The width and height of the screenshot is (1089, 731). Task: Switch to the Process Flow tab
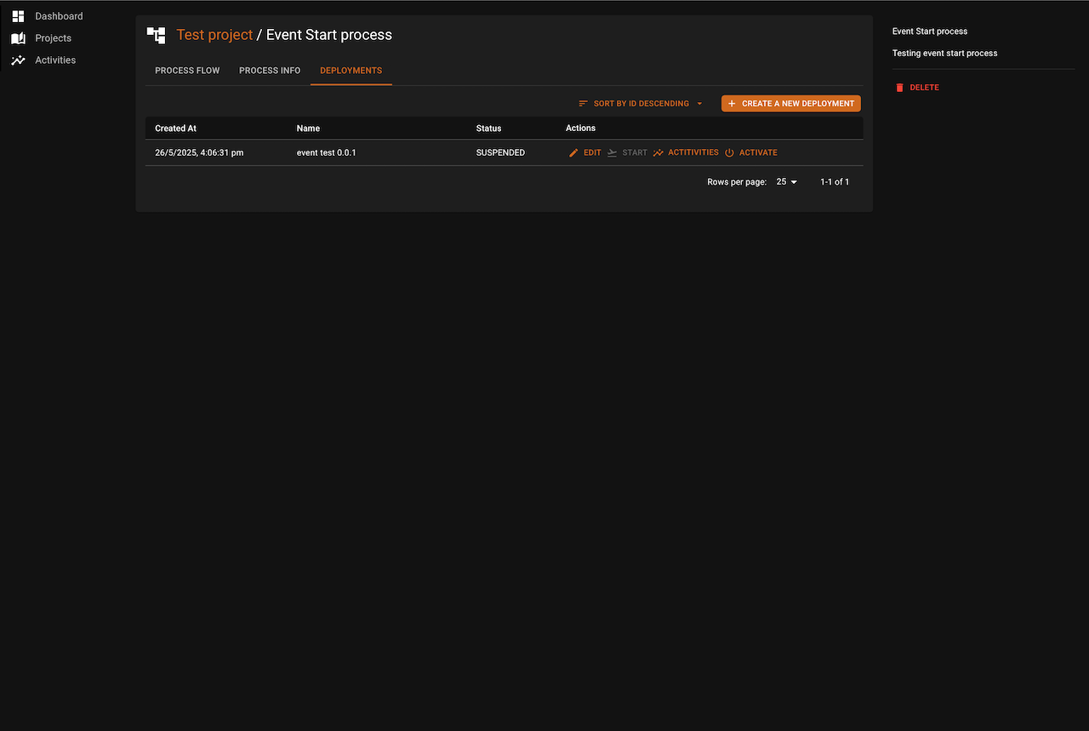[187, 71]
